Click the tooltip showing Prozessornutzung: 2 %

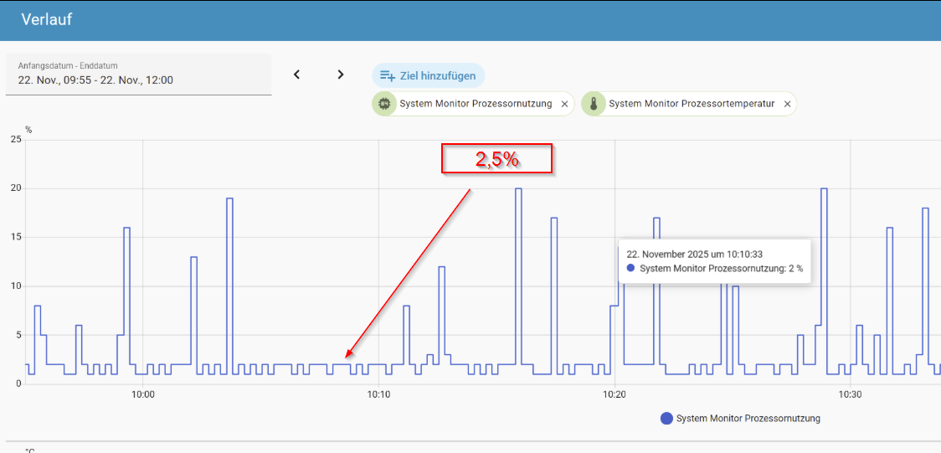pyautogui.click(x=715, y=261)
